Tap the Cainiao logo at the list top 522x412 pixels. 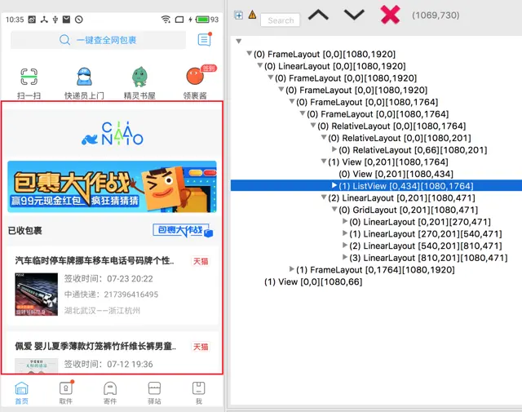tap(113, 133)
